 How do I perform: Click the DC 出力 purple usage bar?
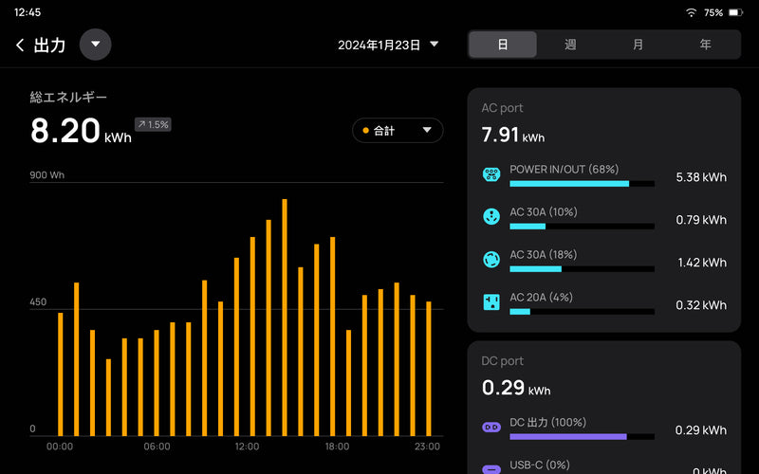(582, 437)
